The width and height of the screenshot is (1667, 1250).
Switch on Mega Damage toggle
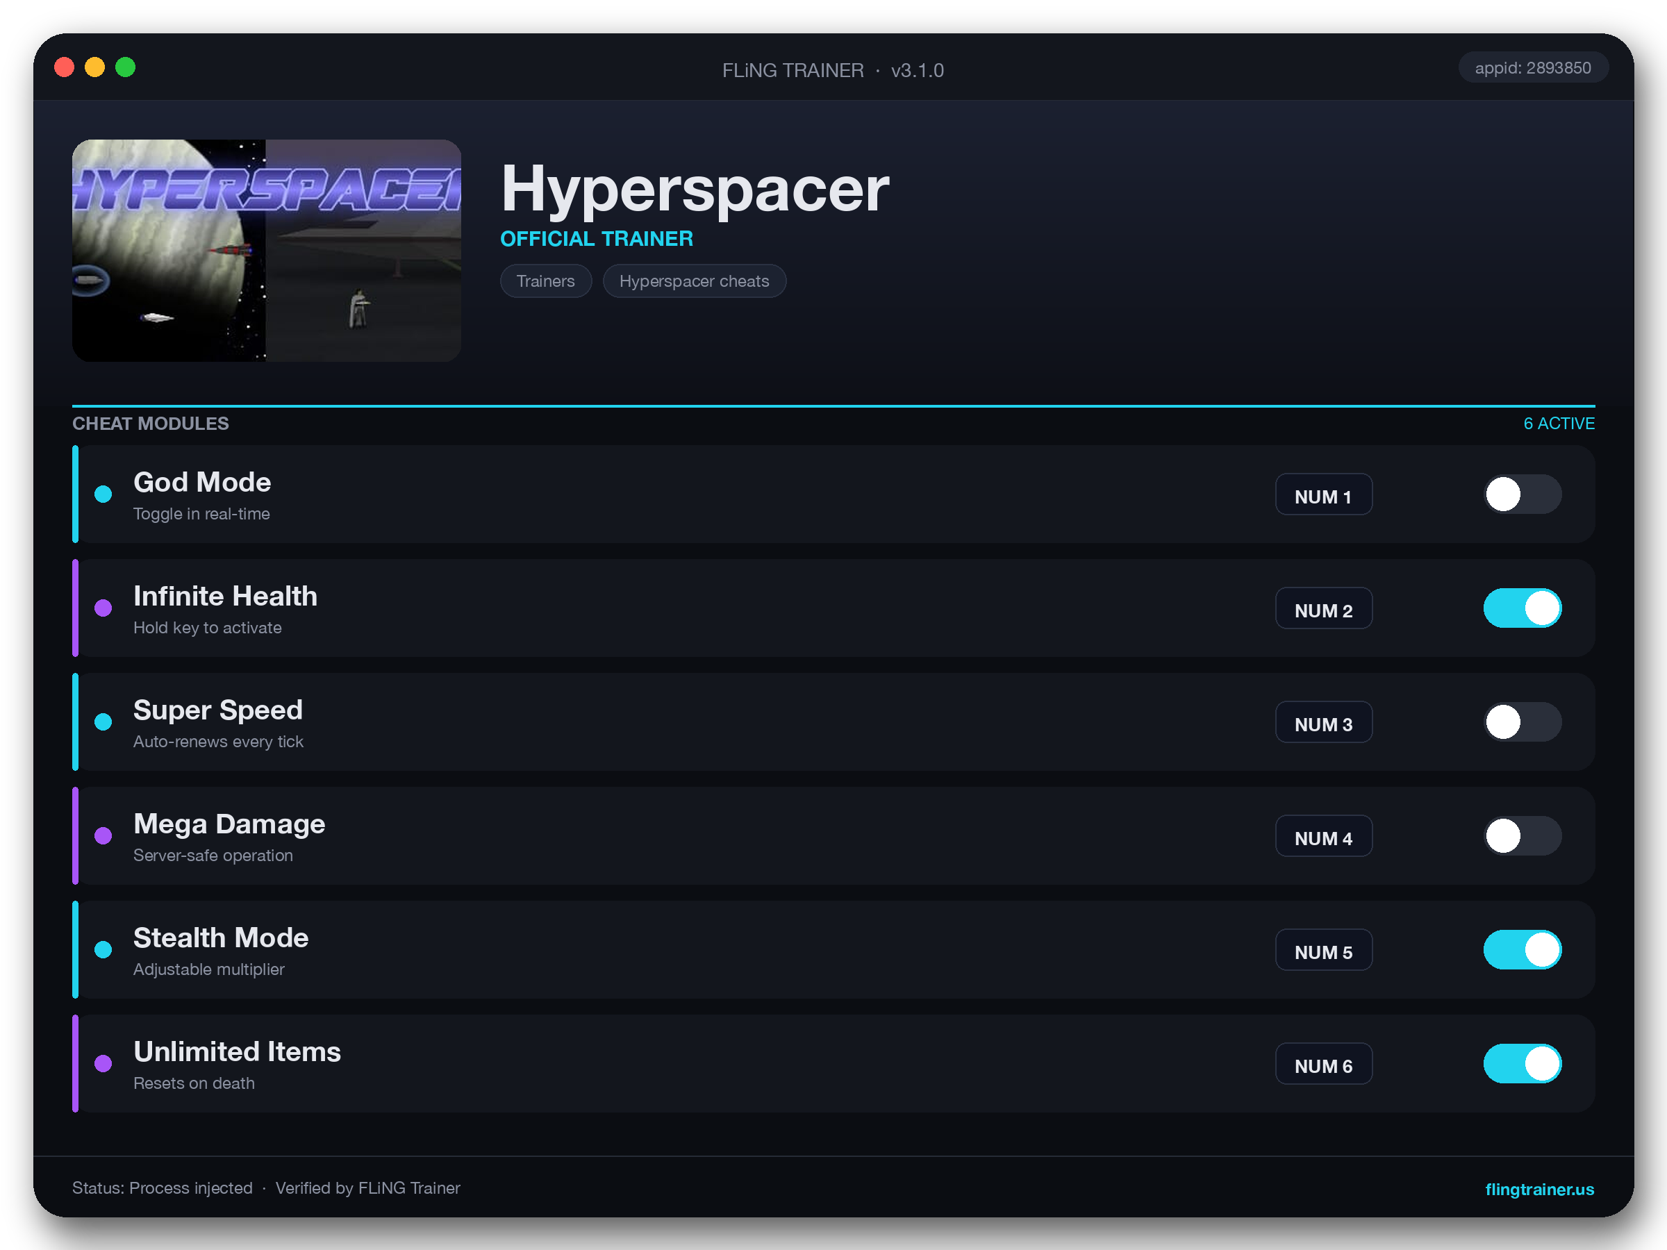click(1523, 835)
